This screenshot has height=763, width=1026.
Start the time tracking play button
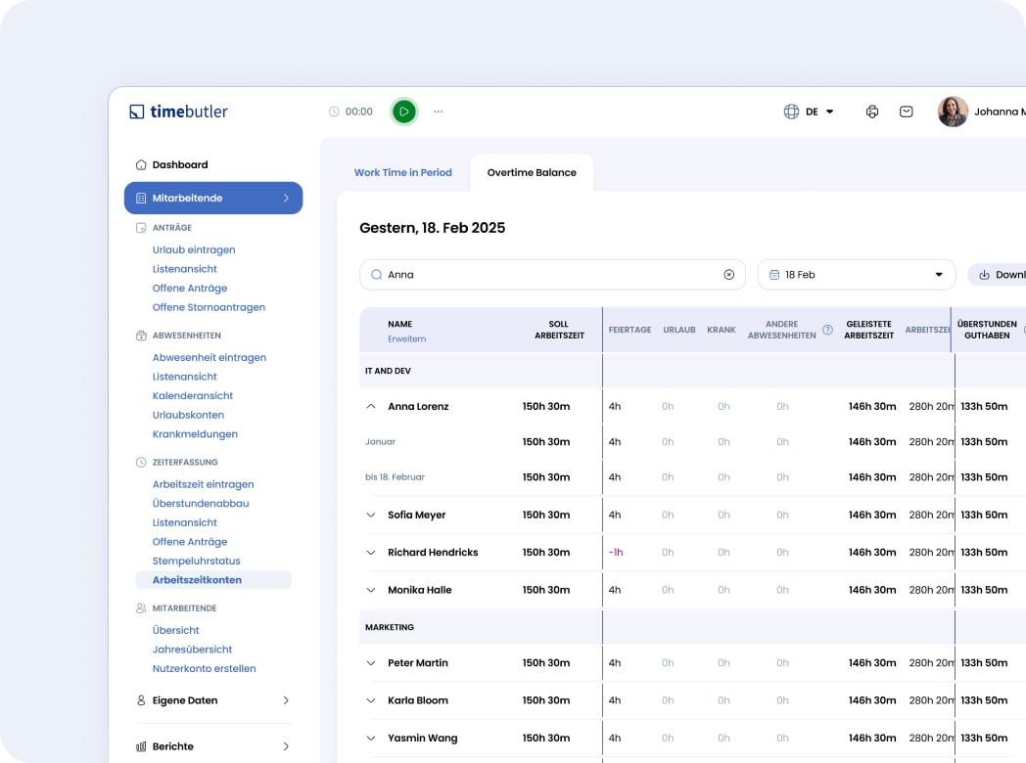[403, 112]
